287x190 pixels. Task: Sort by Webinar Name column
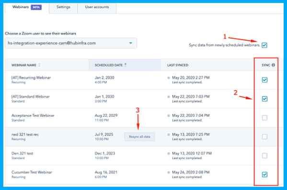pyautogui.click(x=39, y=65)
